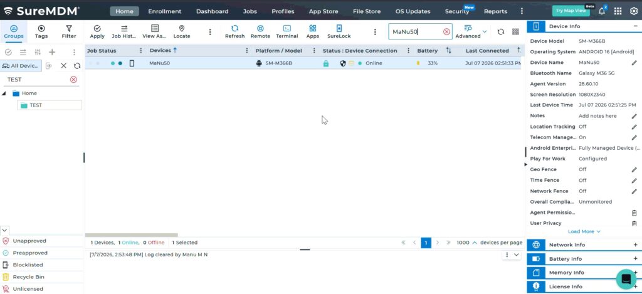This screenshot has width=642, height=294.
Task: Edit the Device Name with the pencil
Action: pyautogui.click(x=634, y=63)
